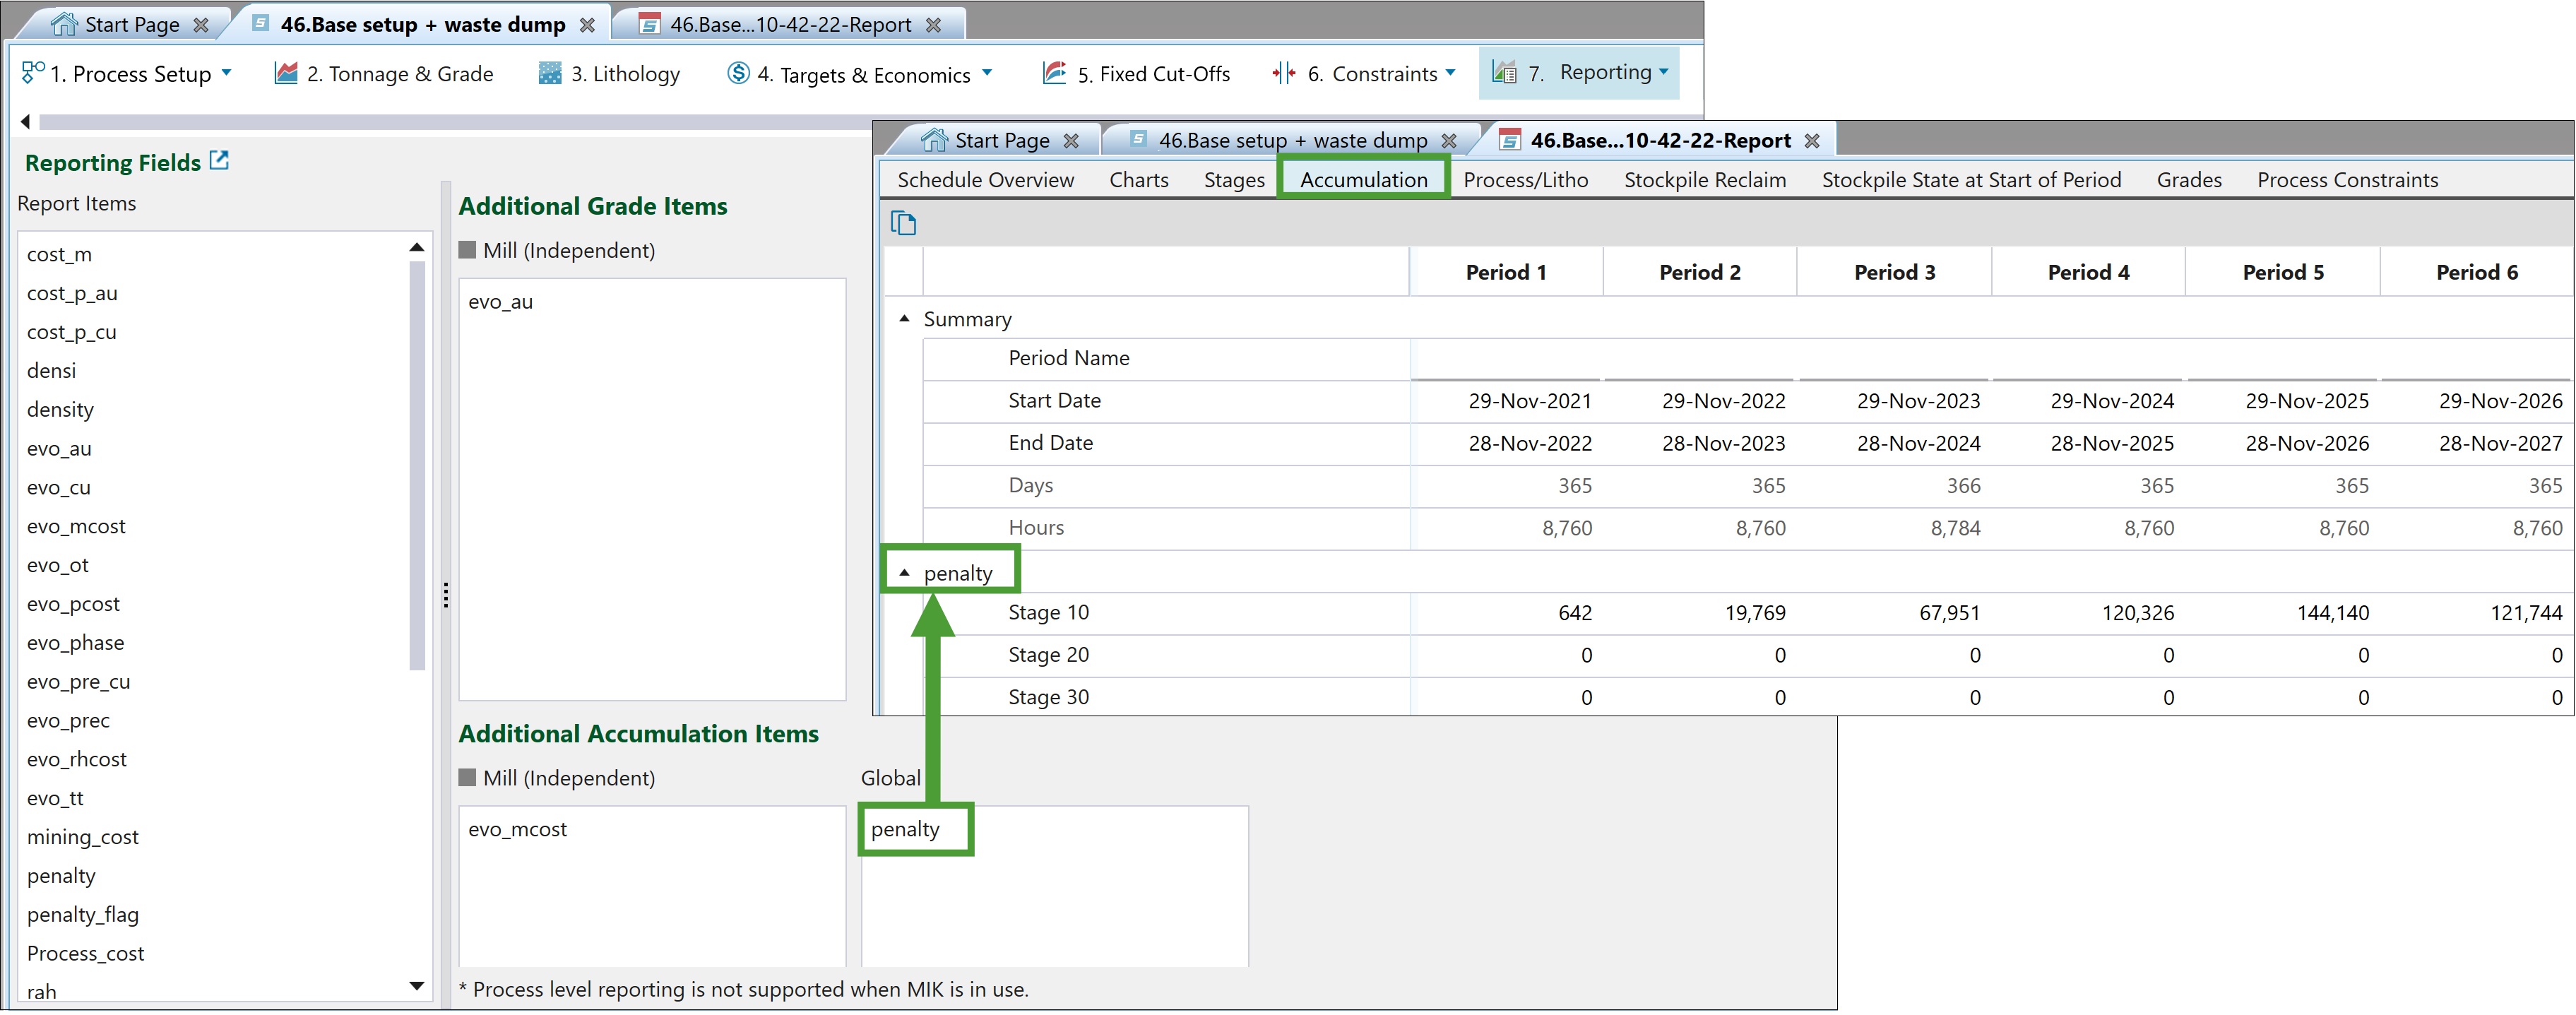
Task: Click the Reporting Fields pop-out link icon
Action: pyautogui.click(x=219, y=160)
